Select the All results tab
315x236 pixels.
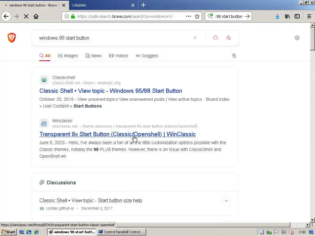point(45,56)
